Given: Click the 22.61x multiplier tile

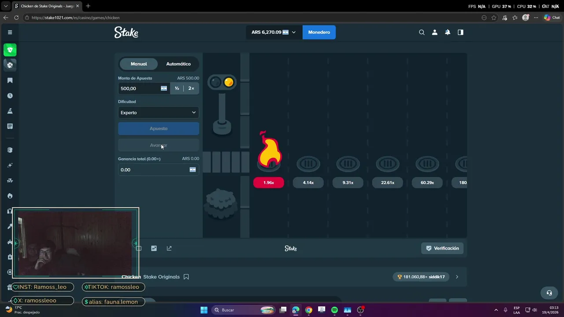Looking at the screenshot, I should click(x=388, y=182).
